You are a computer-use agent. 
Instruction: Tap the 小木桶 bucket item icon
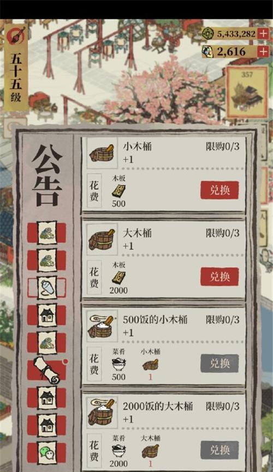click(102, 153)
